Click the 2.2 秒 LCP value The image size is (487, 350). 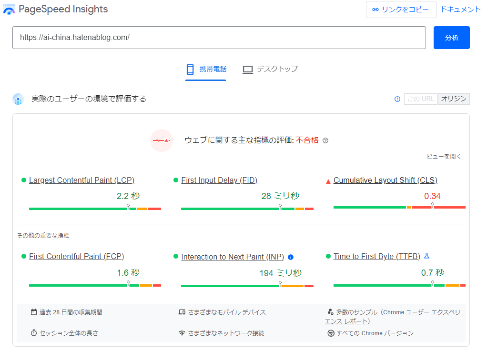click(x=128, y=196)
